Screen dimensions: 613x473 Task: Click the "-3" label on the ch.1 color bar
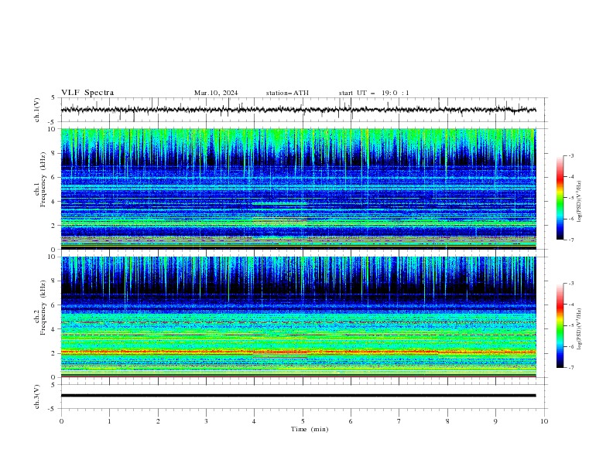click(x=571, y=155)
